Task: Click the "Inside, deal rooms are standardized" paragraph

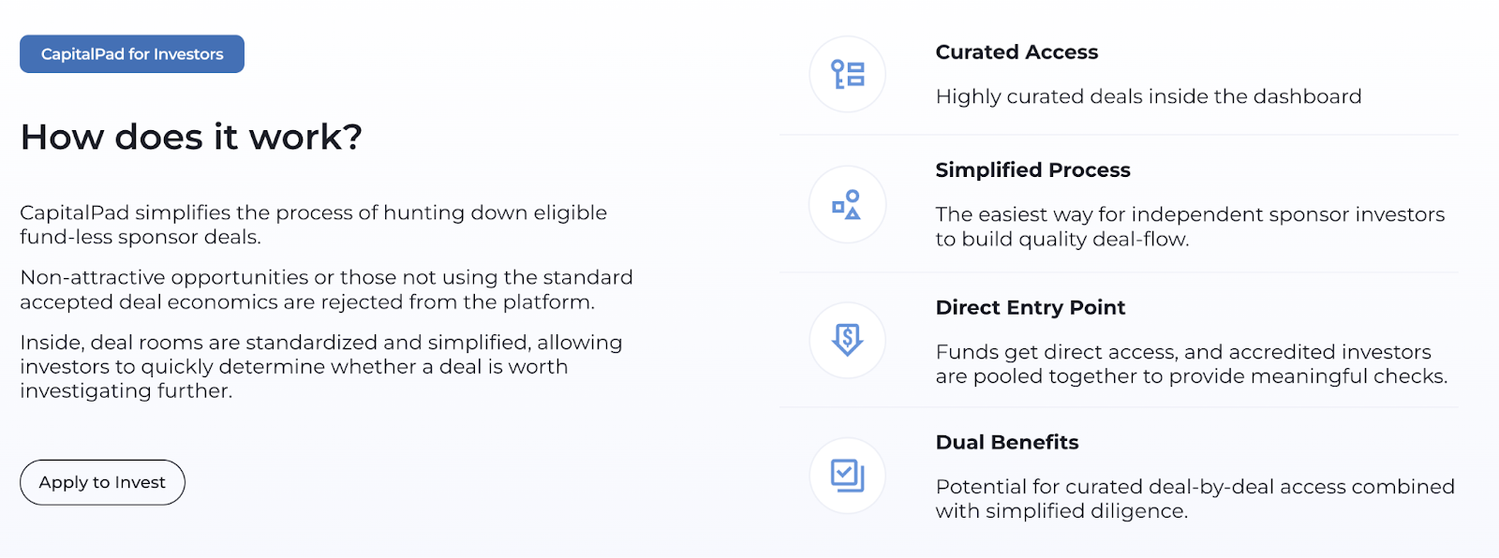Action: [x=320, y=366]
